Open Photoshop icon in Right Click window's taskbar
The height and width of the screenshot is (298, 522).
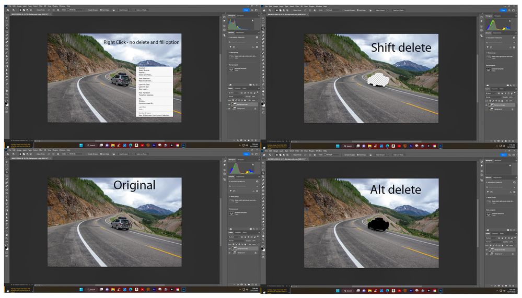coord(183,145)
